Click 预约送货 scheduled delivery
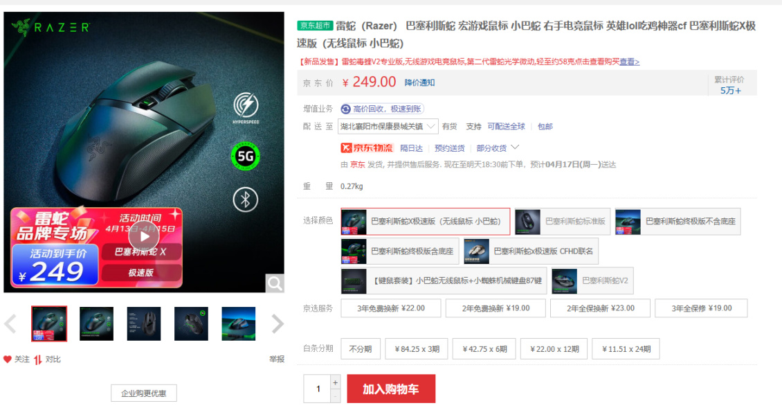 coord(449,148)
